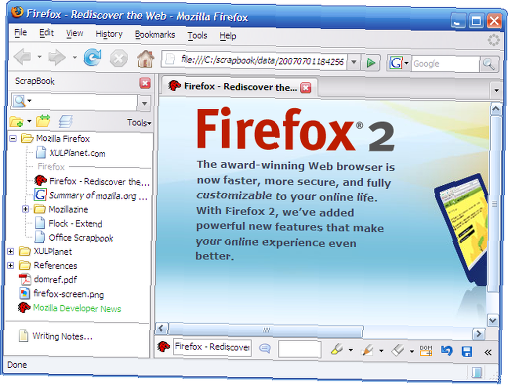
Task: Open domref.pdf in ScrapBook tree
Action: click(55, 279)
